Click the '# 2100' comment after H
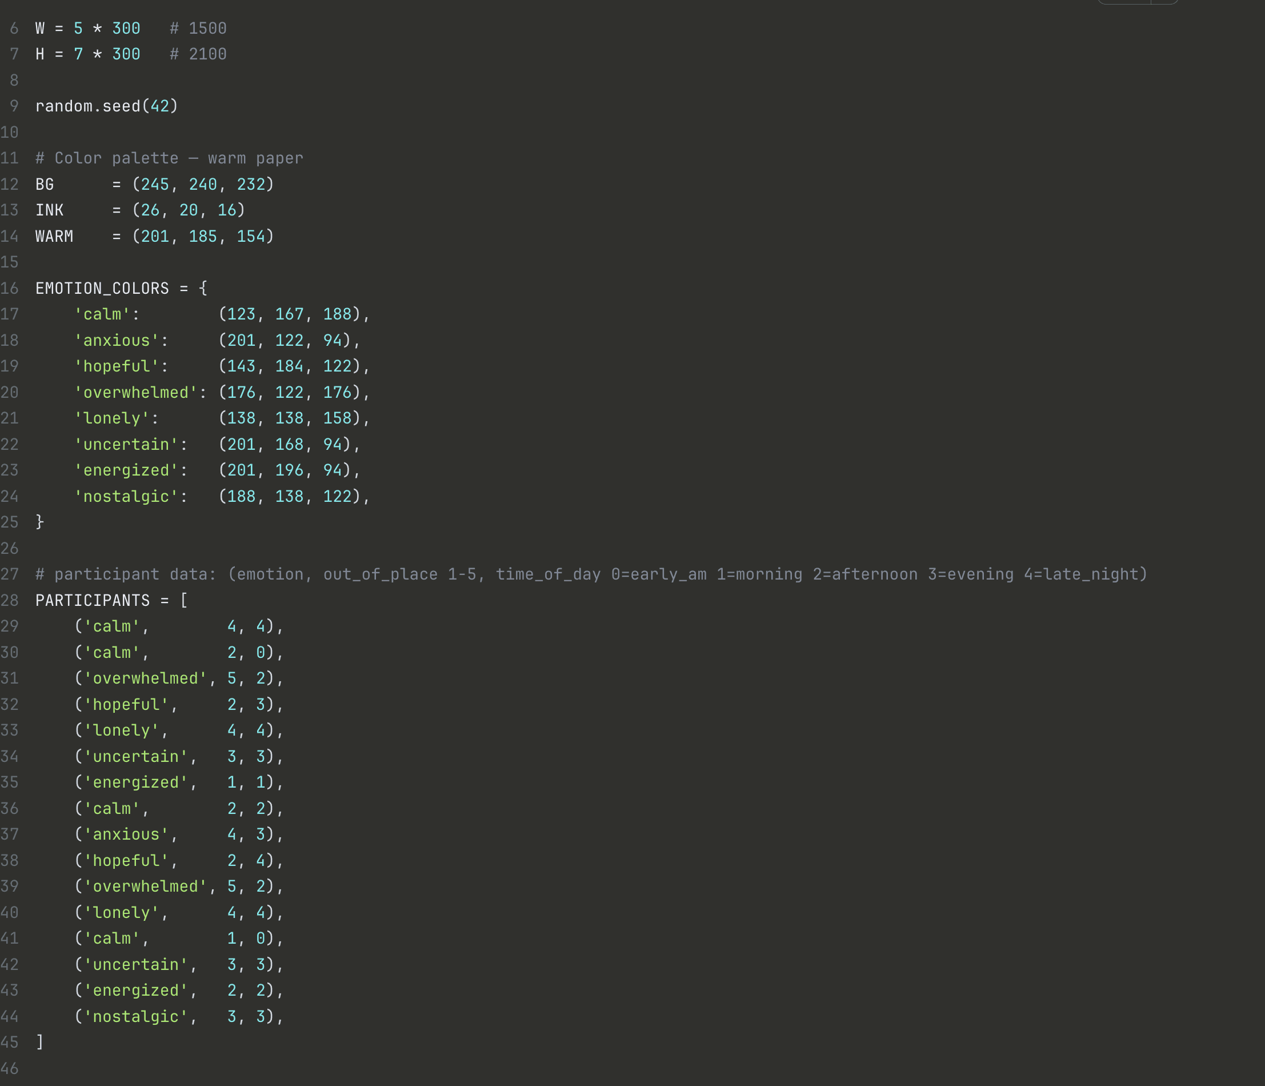Viewport: 1265px width, 1086px height. [x=198, y=54]
